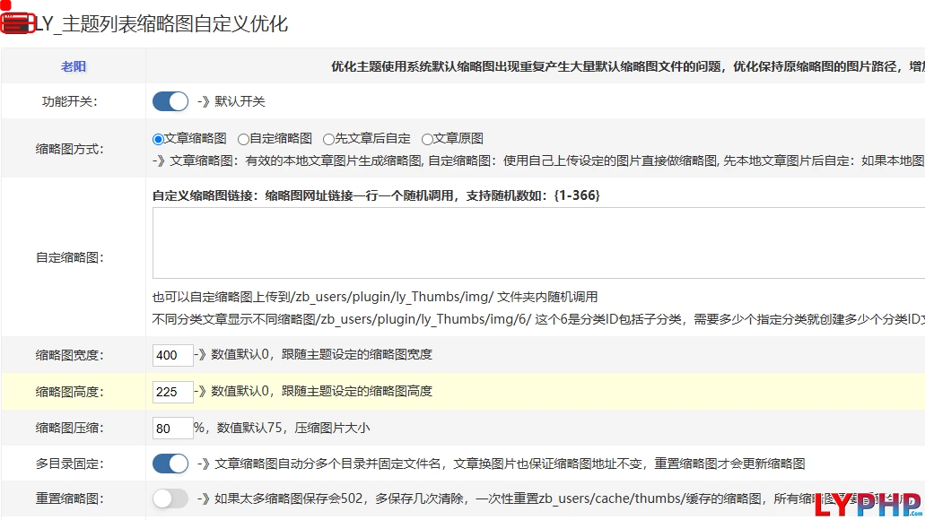This screenshot has width=925, height=520.
Task: Choose the 自定缩略图 radio option
Action: pos(243,139)
